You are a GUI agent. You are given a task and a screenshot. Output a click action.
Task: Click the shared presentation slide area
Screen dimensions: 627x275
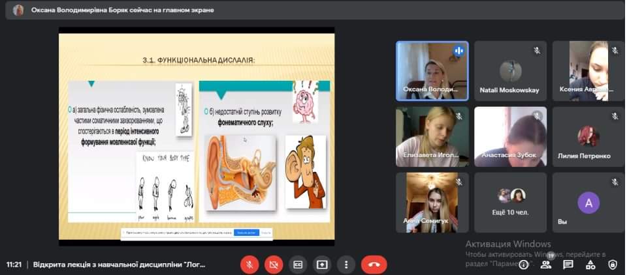[x=196, y=136]
